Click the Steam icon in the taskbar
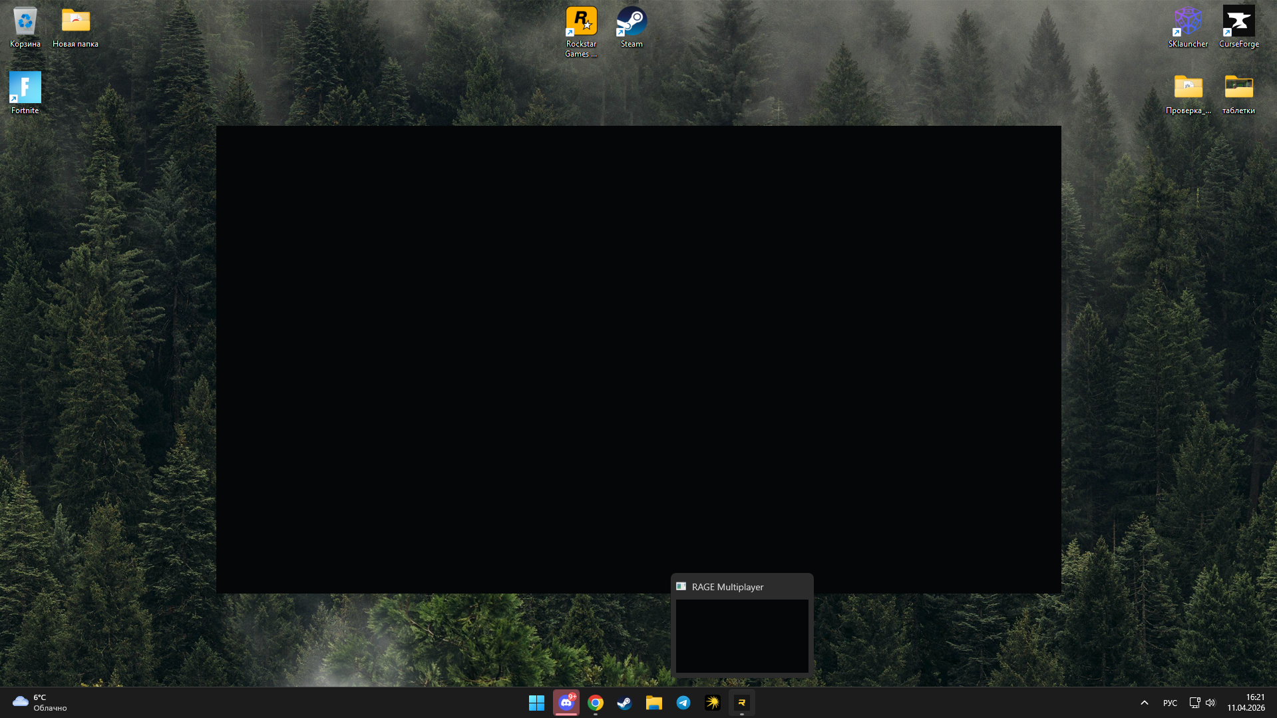The image size is (1277, 718). (x=624, y=703)
